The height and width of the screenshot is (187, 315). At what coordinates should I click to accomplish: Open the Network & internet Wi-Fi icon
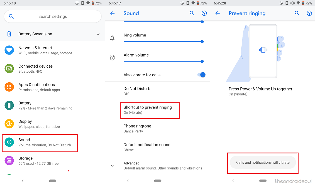coord(9,50)
